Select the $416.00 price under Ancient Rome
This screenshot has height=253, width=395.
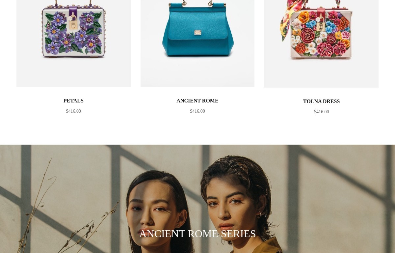click(x=197, y=111)
